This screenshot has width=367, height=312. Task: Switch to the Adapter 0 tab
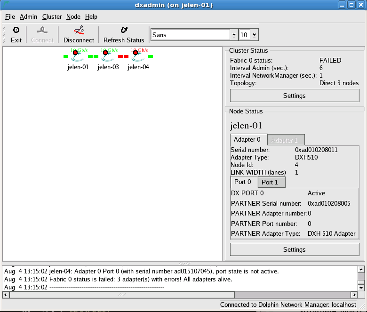(x=248, y=140)
